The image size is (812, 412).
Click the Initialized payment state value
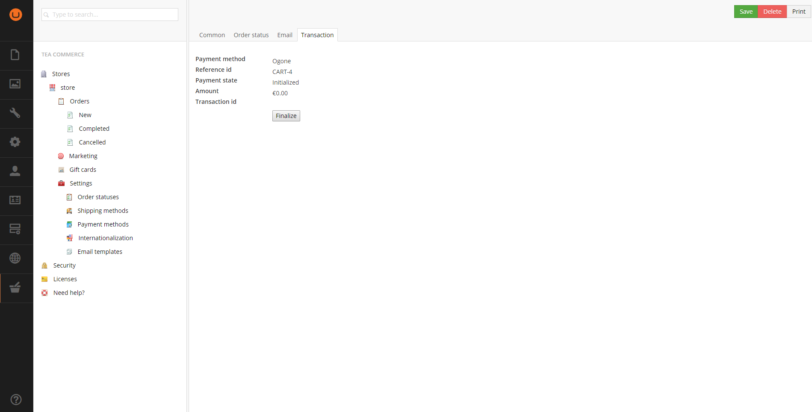tap(286, 82)
